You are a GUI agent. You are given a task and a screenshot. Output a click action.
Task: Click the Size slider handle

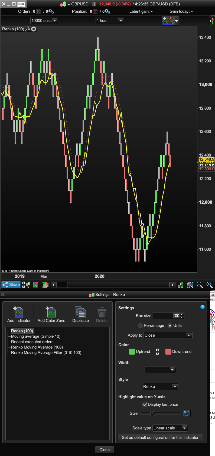[x=152, y=413]
